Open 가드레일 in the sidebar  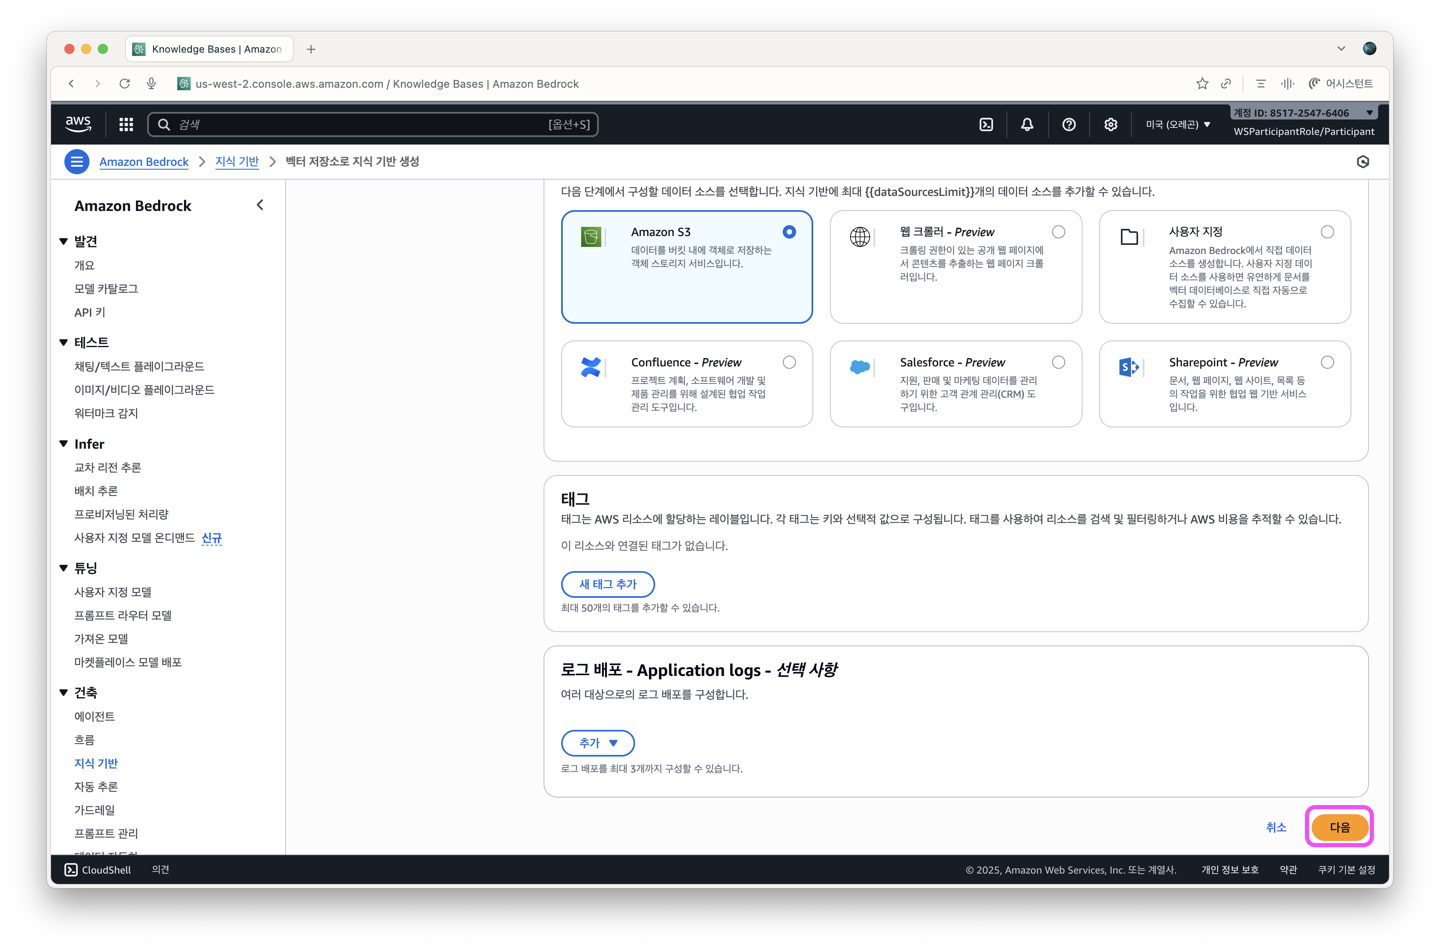coord(94,810)
